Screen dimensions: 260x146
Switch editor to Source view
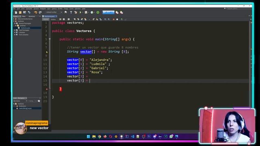(x=45, y=19)
